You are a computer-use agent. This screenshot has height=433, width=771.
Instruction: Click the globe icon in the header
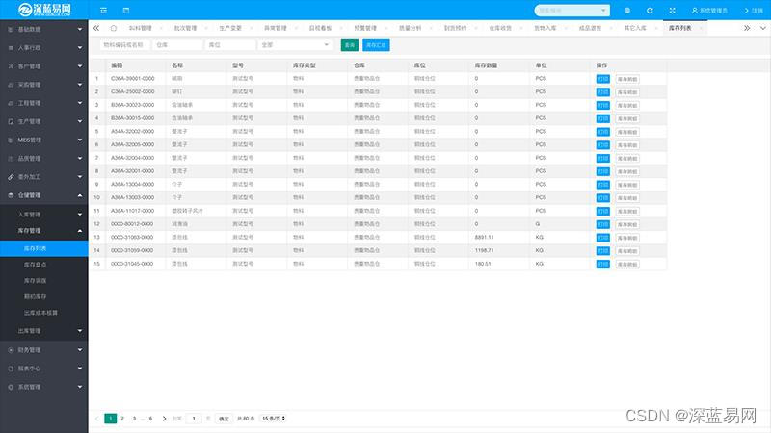click(x=627, y=11)
